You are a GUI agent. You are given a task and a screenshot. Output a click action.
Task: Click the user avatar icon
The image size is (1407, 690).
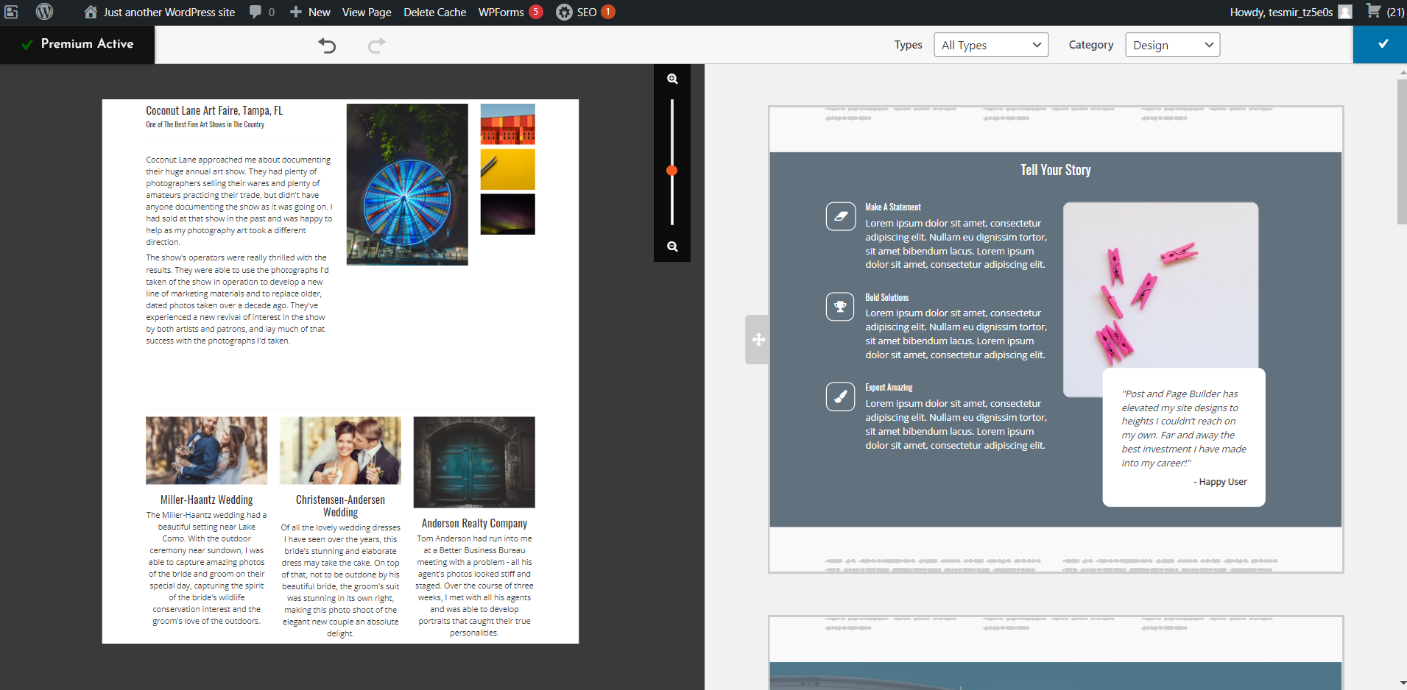(1345, 12)
